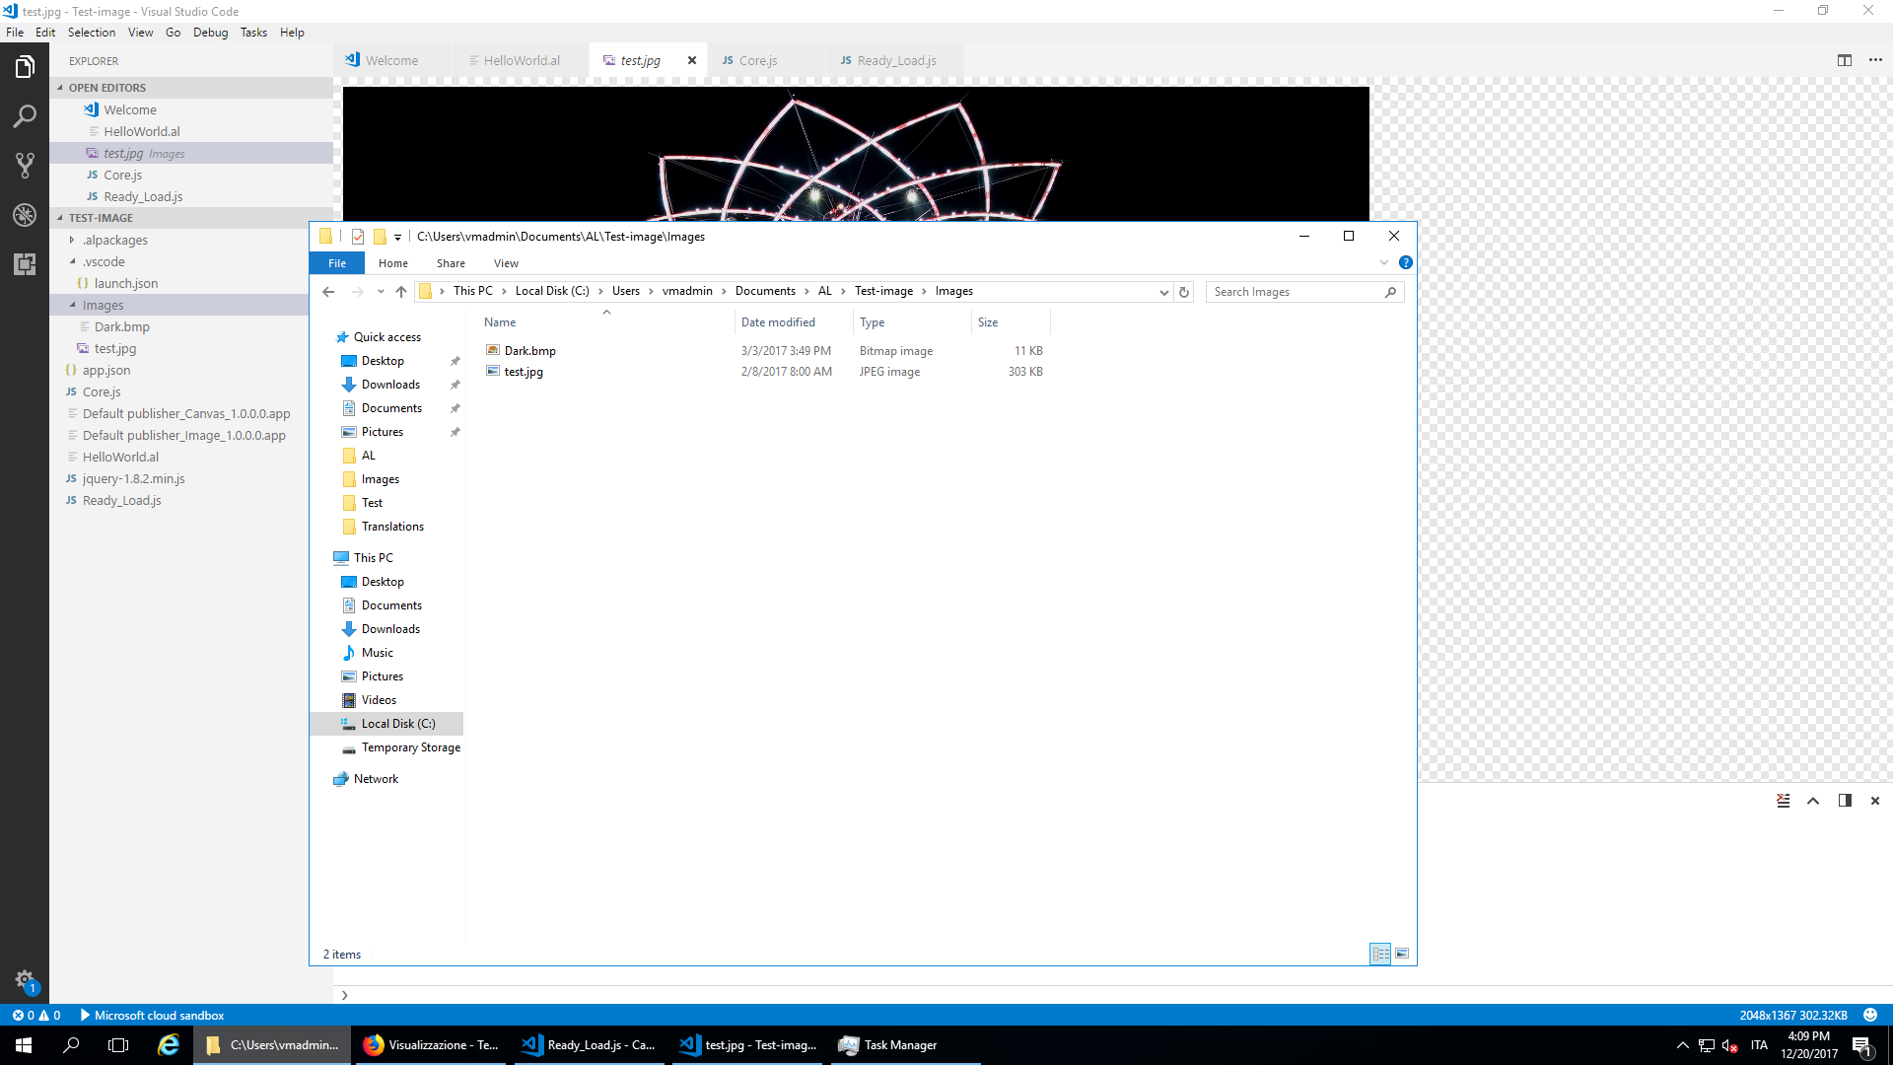The image size is (1893, 1065).
Task: Open Source Control view in VS Code
Action: (24, 166)
